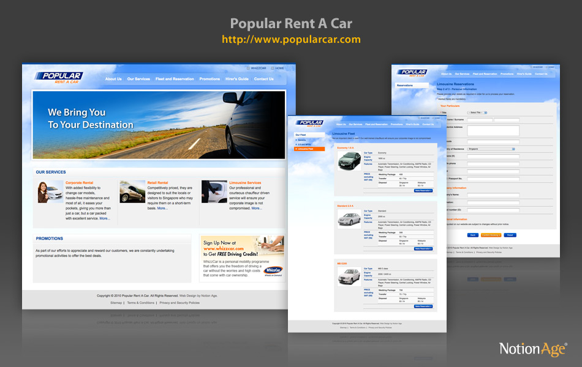The image size is (582, 367).
Task: Click the Limousine Services heading link
Action: 245,183
